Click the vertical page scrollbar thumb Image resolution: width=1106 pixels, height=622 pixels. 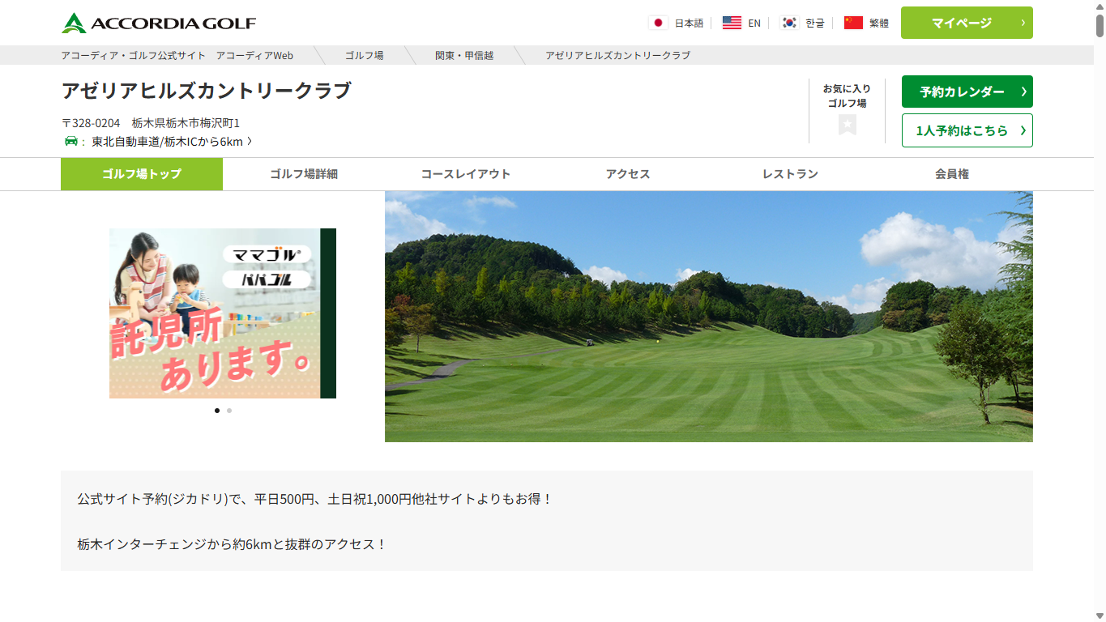click(x=1100, y=25)
